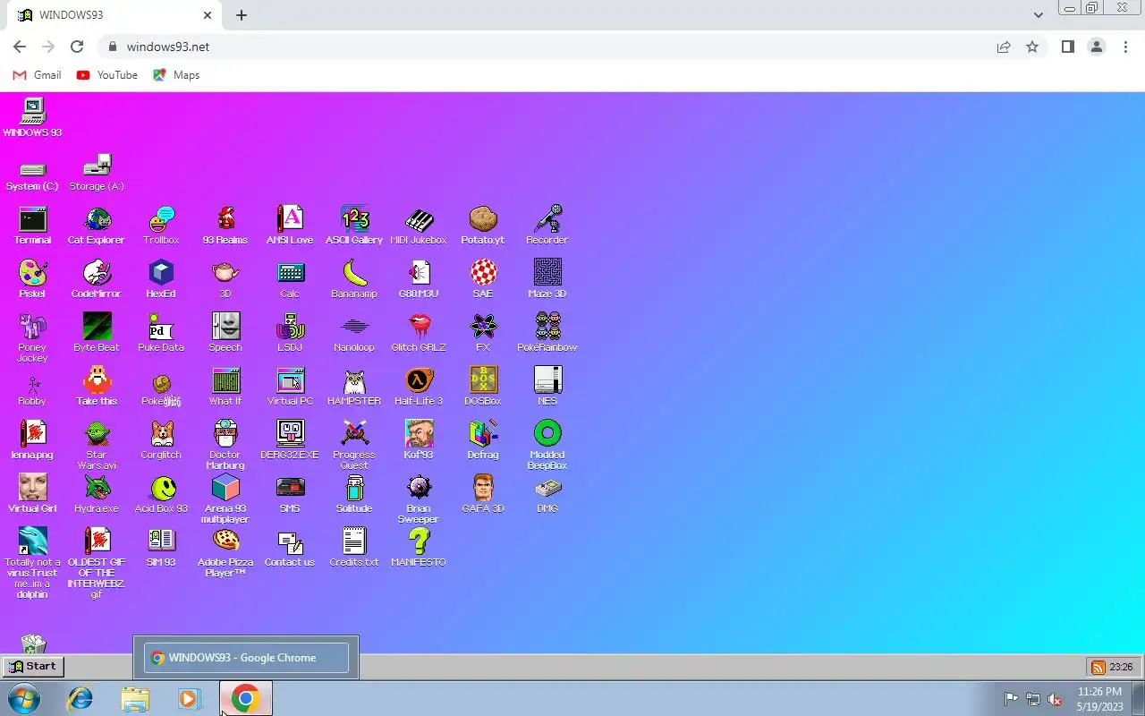
Task: Open the YouTube bookmark
Action: click(106, 75)
